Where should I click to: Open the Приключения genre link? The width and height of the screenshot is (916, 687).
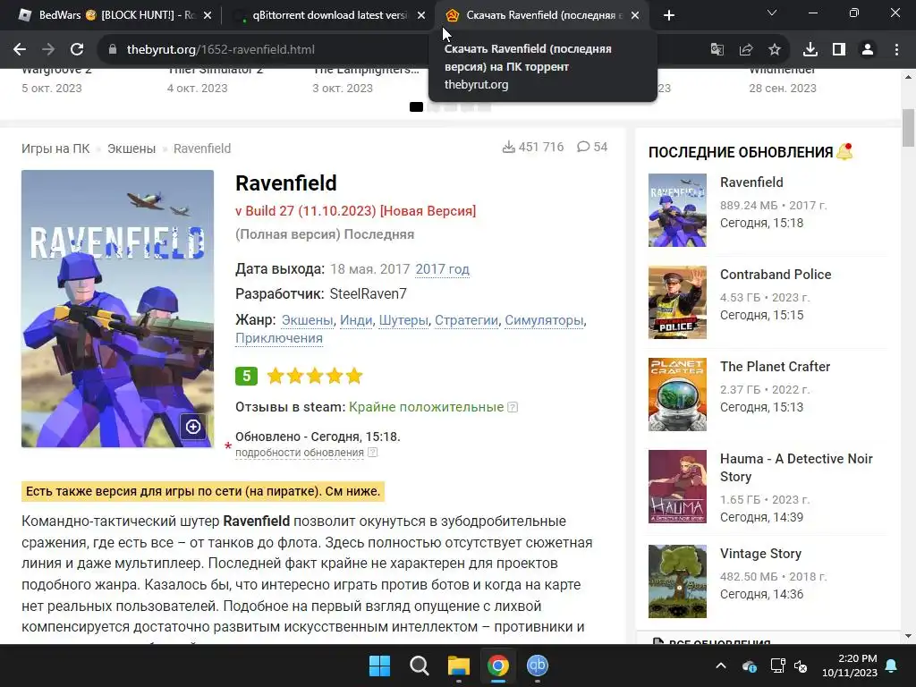click(279, 338)
